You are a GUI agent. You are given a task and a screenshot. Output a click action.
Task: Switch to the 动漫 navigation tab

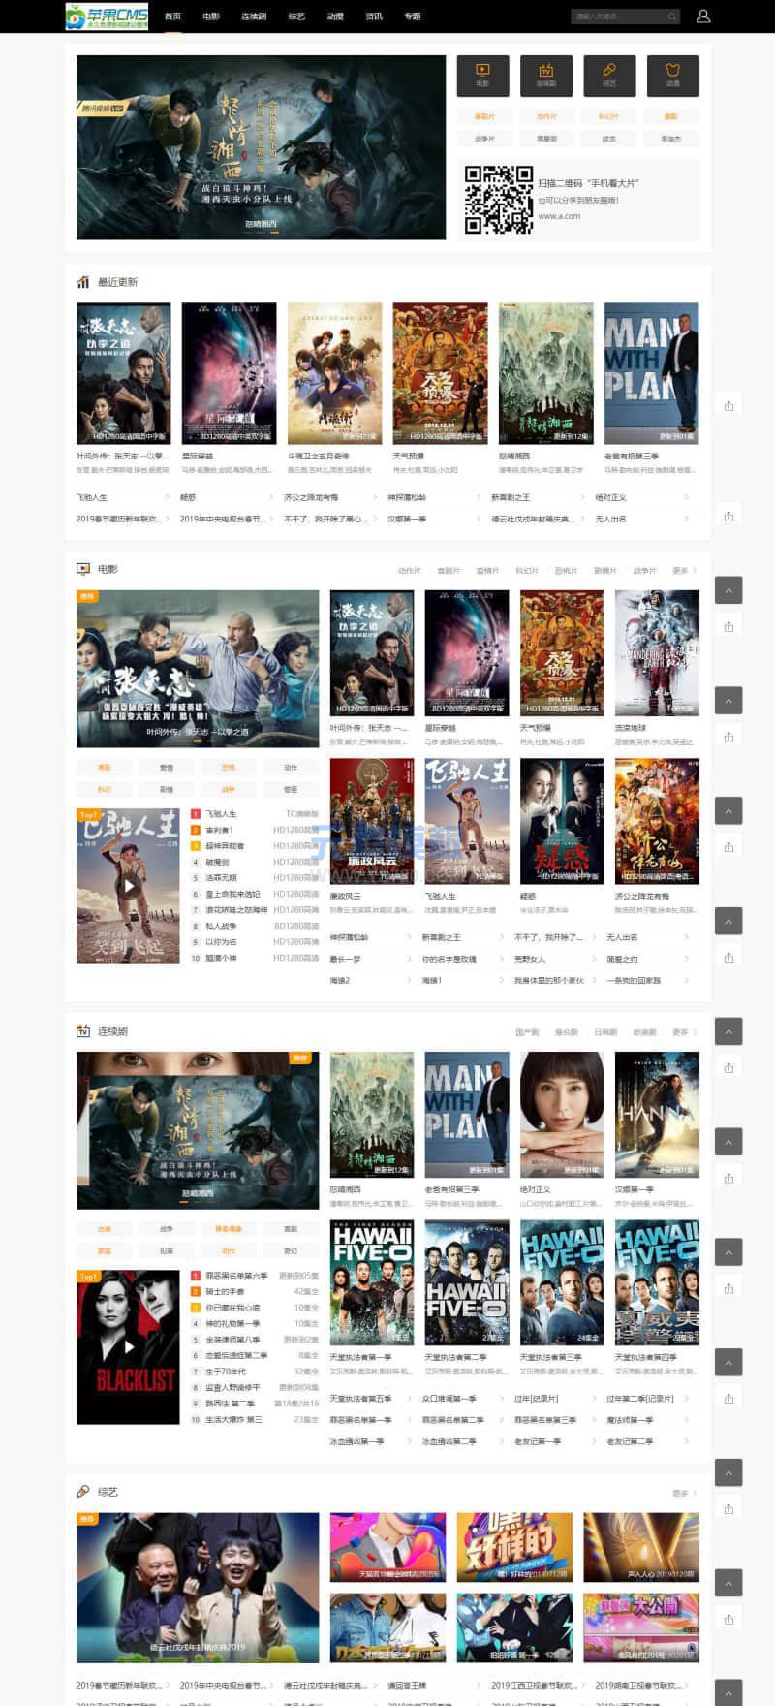point(335,16)
